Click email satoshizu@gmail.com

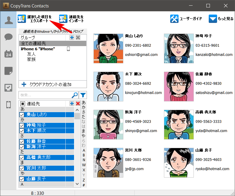(x=214, y=93)
